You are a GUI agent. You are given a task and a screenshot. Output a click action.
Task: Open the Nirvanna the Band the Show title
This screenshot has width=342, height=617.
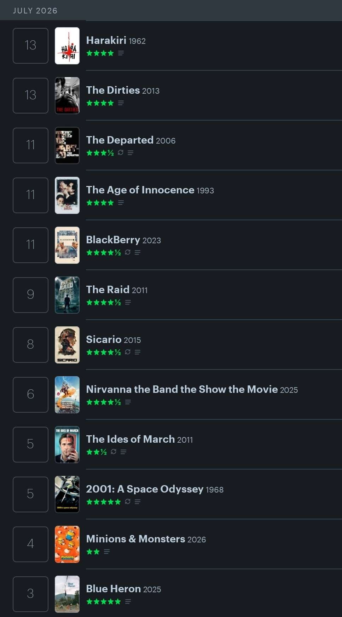tap(182, 389)
